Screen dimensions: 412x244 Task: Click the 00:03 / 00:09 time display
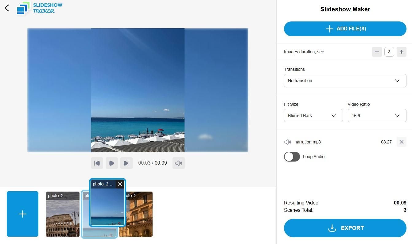point(153,163)
